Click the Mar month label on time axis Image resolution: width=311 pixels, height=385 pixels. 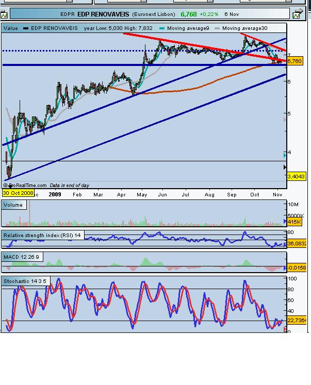pos(98,195)
